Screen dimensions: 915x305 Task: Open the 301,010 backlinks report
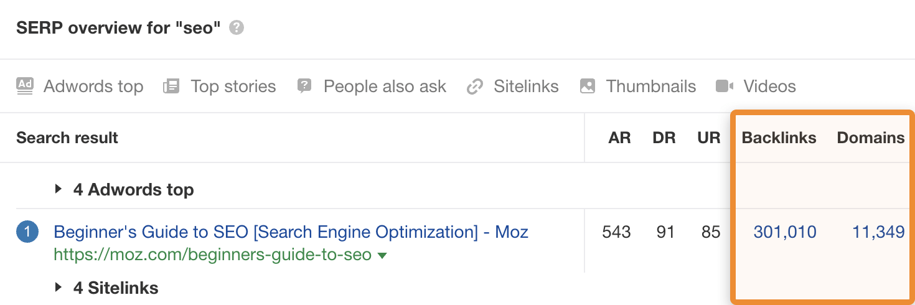click(784, 233)
